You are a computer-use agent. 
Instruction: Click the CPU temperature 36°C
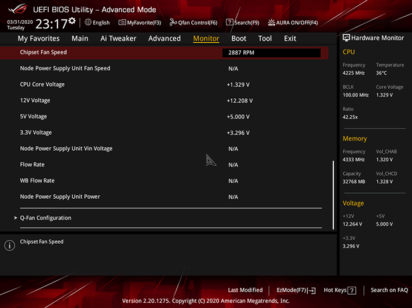(x=381, y=73)
